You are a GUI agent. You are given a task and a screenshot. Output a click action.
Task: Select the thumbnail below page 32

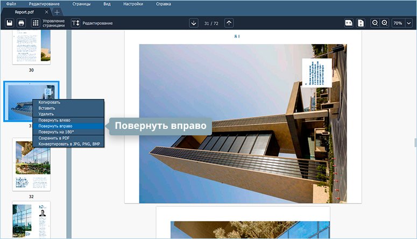click(31, 219)
